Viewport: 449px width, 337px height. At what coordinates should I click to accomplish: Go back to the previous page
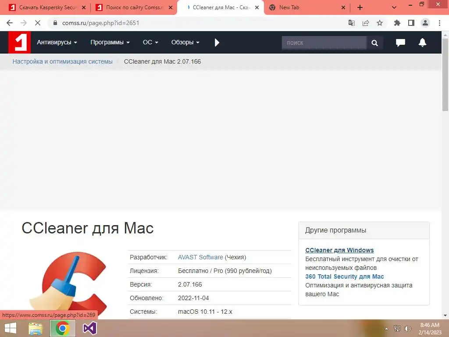[10, 23]
